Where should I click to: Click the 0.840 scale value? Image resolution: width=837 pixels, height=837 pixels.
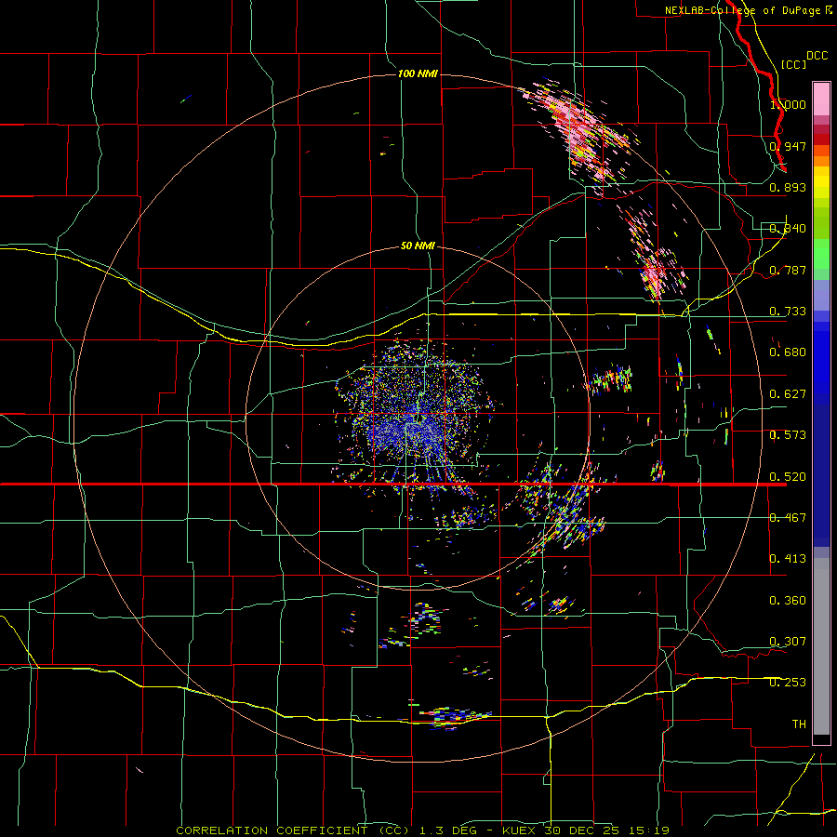(788, 229)
